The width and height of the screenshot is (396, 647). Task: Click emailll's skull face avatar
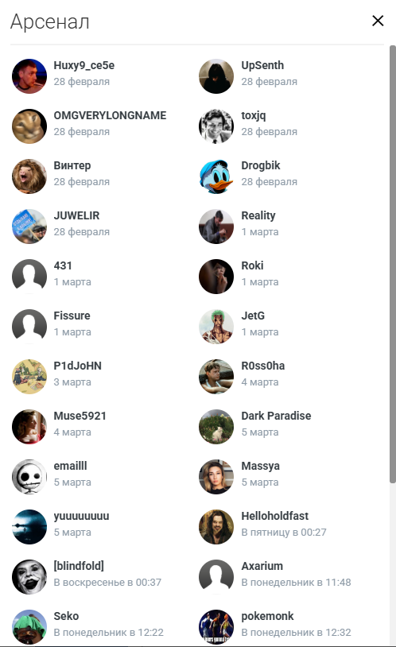[x=29, y=477]
